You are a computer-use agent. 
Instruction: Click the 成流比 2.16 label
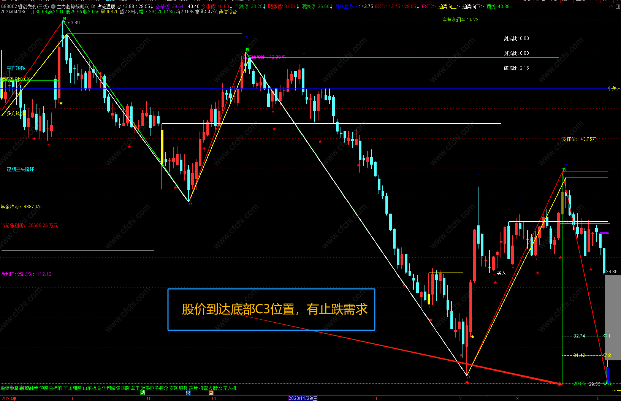coord(516,68)
